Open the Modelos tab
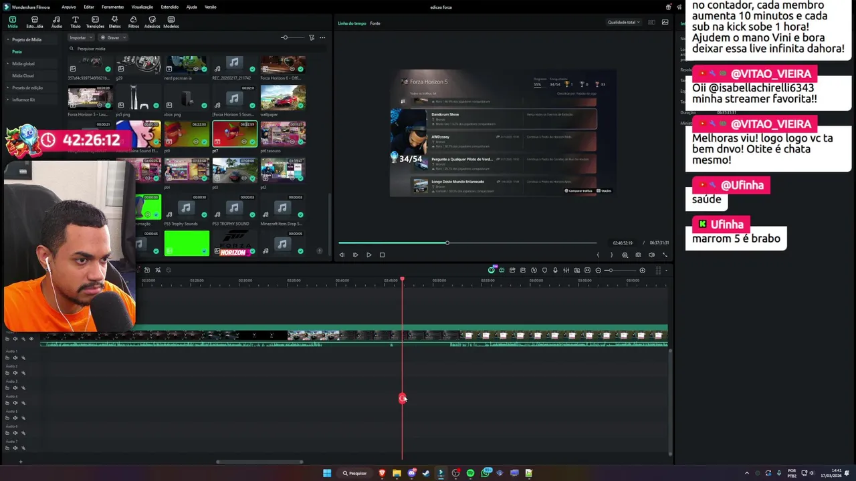Image resolution: width=856 pixels, height=481 pixels. click(171, 22)
